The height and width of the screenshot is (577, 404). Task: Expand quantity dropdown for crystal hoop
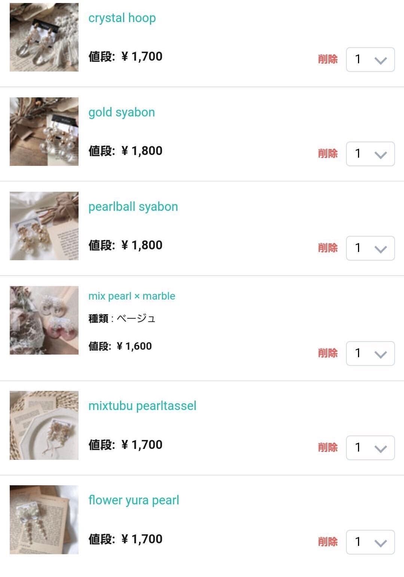pos(370,59)
